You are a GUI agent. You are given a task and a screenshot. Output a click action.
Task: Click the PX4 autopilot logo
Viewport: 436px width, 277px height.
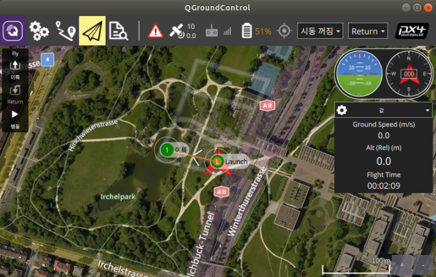click(x=412, y=31)
